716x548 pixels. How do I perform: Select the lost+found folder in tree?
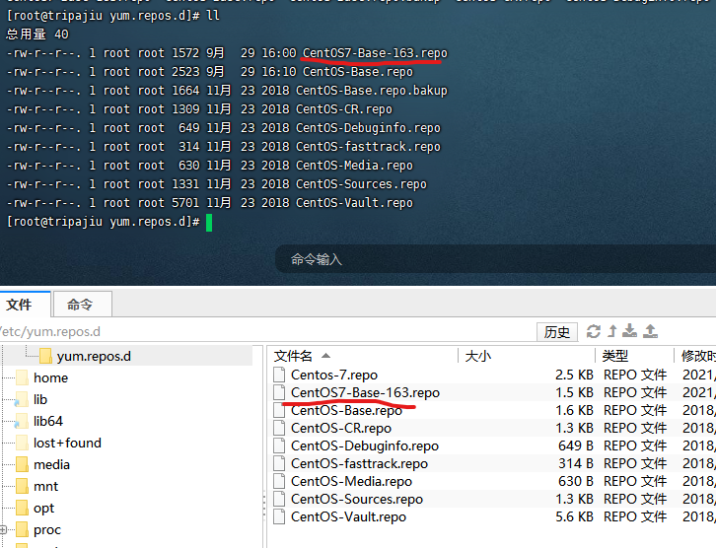point(67,444)
